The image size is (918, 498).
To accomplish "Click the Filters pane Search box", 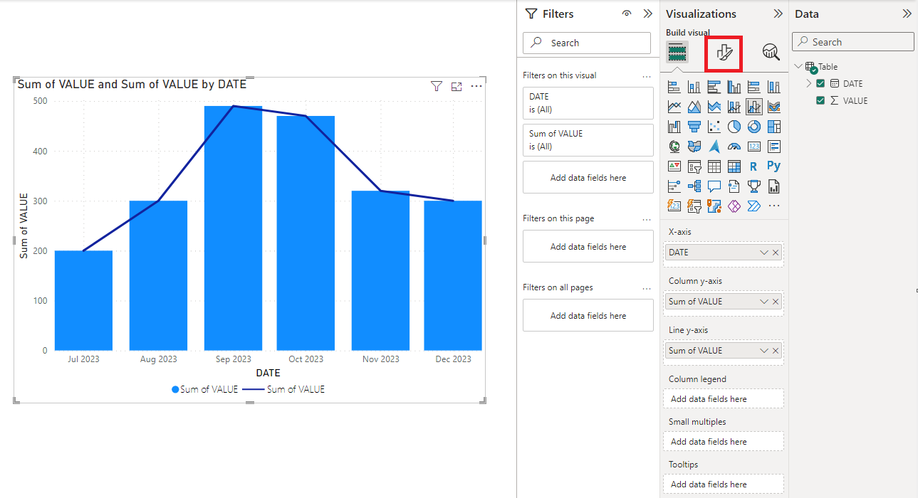I will (x=587, y=43).
